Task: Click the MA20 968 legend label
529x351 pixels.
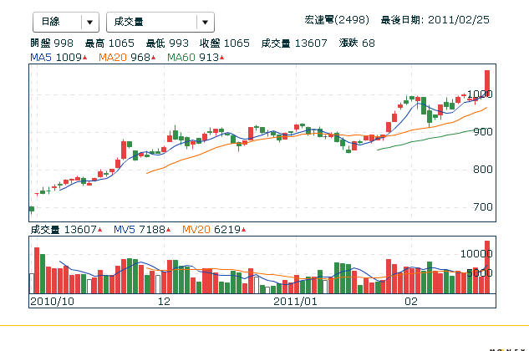Action: pyautogui.click(x=127, y=58)
